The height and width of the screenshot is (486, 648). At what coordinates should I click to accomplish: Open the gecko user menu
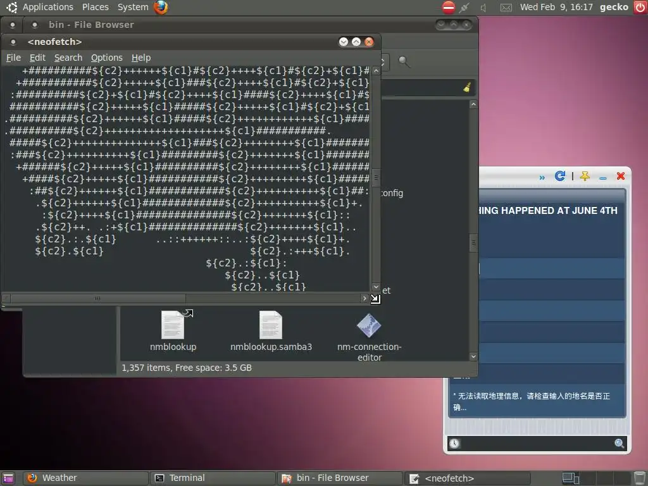coord(614,7)
